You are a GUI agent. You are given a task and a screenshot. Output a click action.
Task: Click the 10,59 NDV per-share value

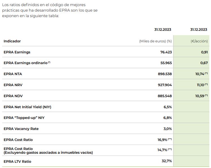(x=200, y=96)
